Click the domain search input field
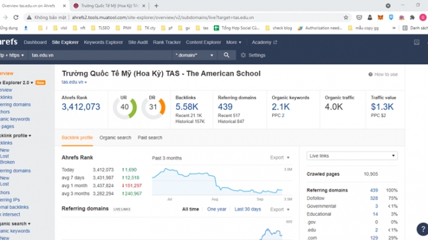The height and width of the screenshot is (240, 428). (x=100, y=55)
